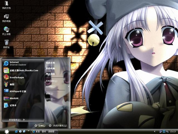Open 画图 paint program
178x134 pixels.
click(x=23, y=84)
